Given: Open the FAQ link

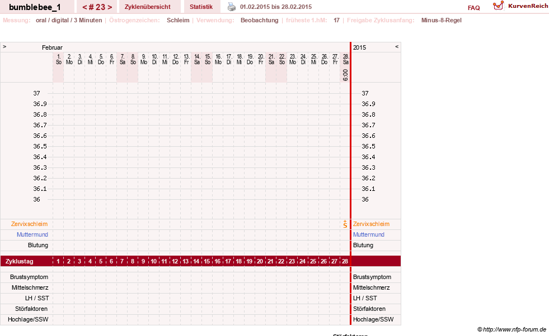Looking at the screenshot, I should tap(473, 8).
